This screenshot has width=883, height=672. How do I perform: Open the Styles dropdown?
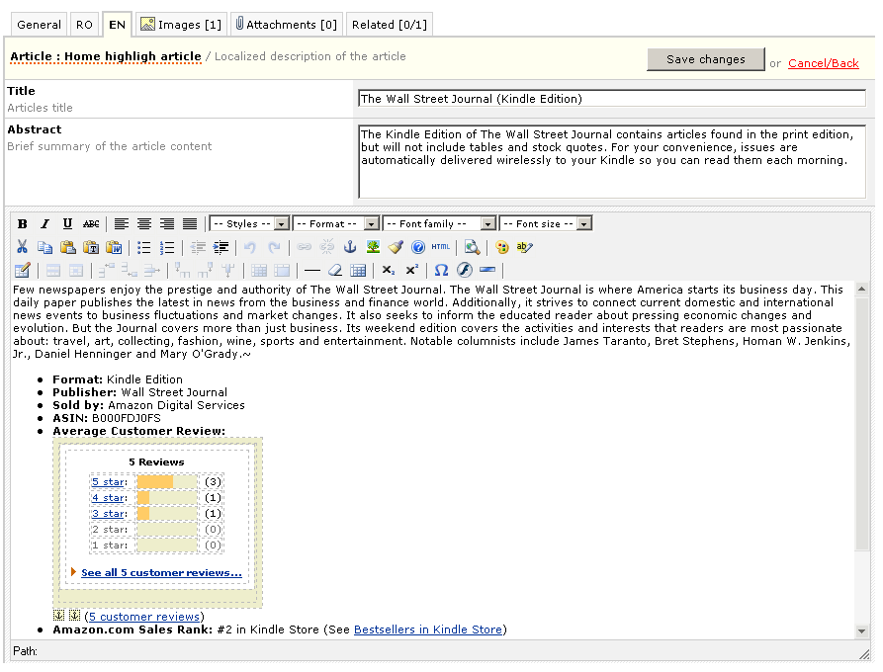click(x=249, y=223)
